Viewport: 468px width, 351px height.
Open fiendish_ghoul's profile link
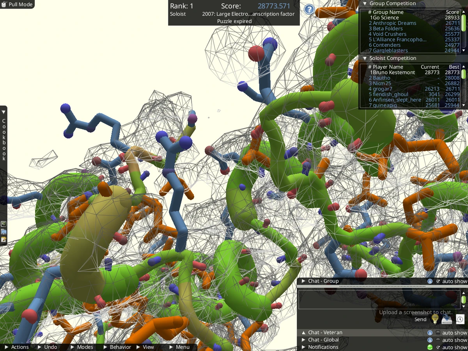[390, 94]
